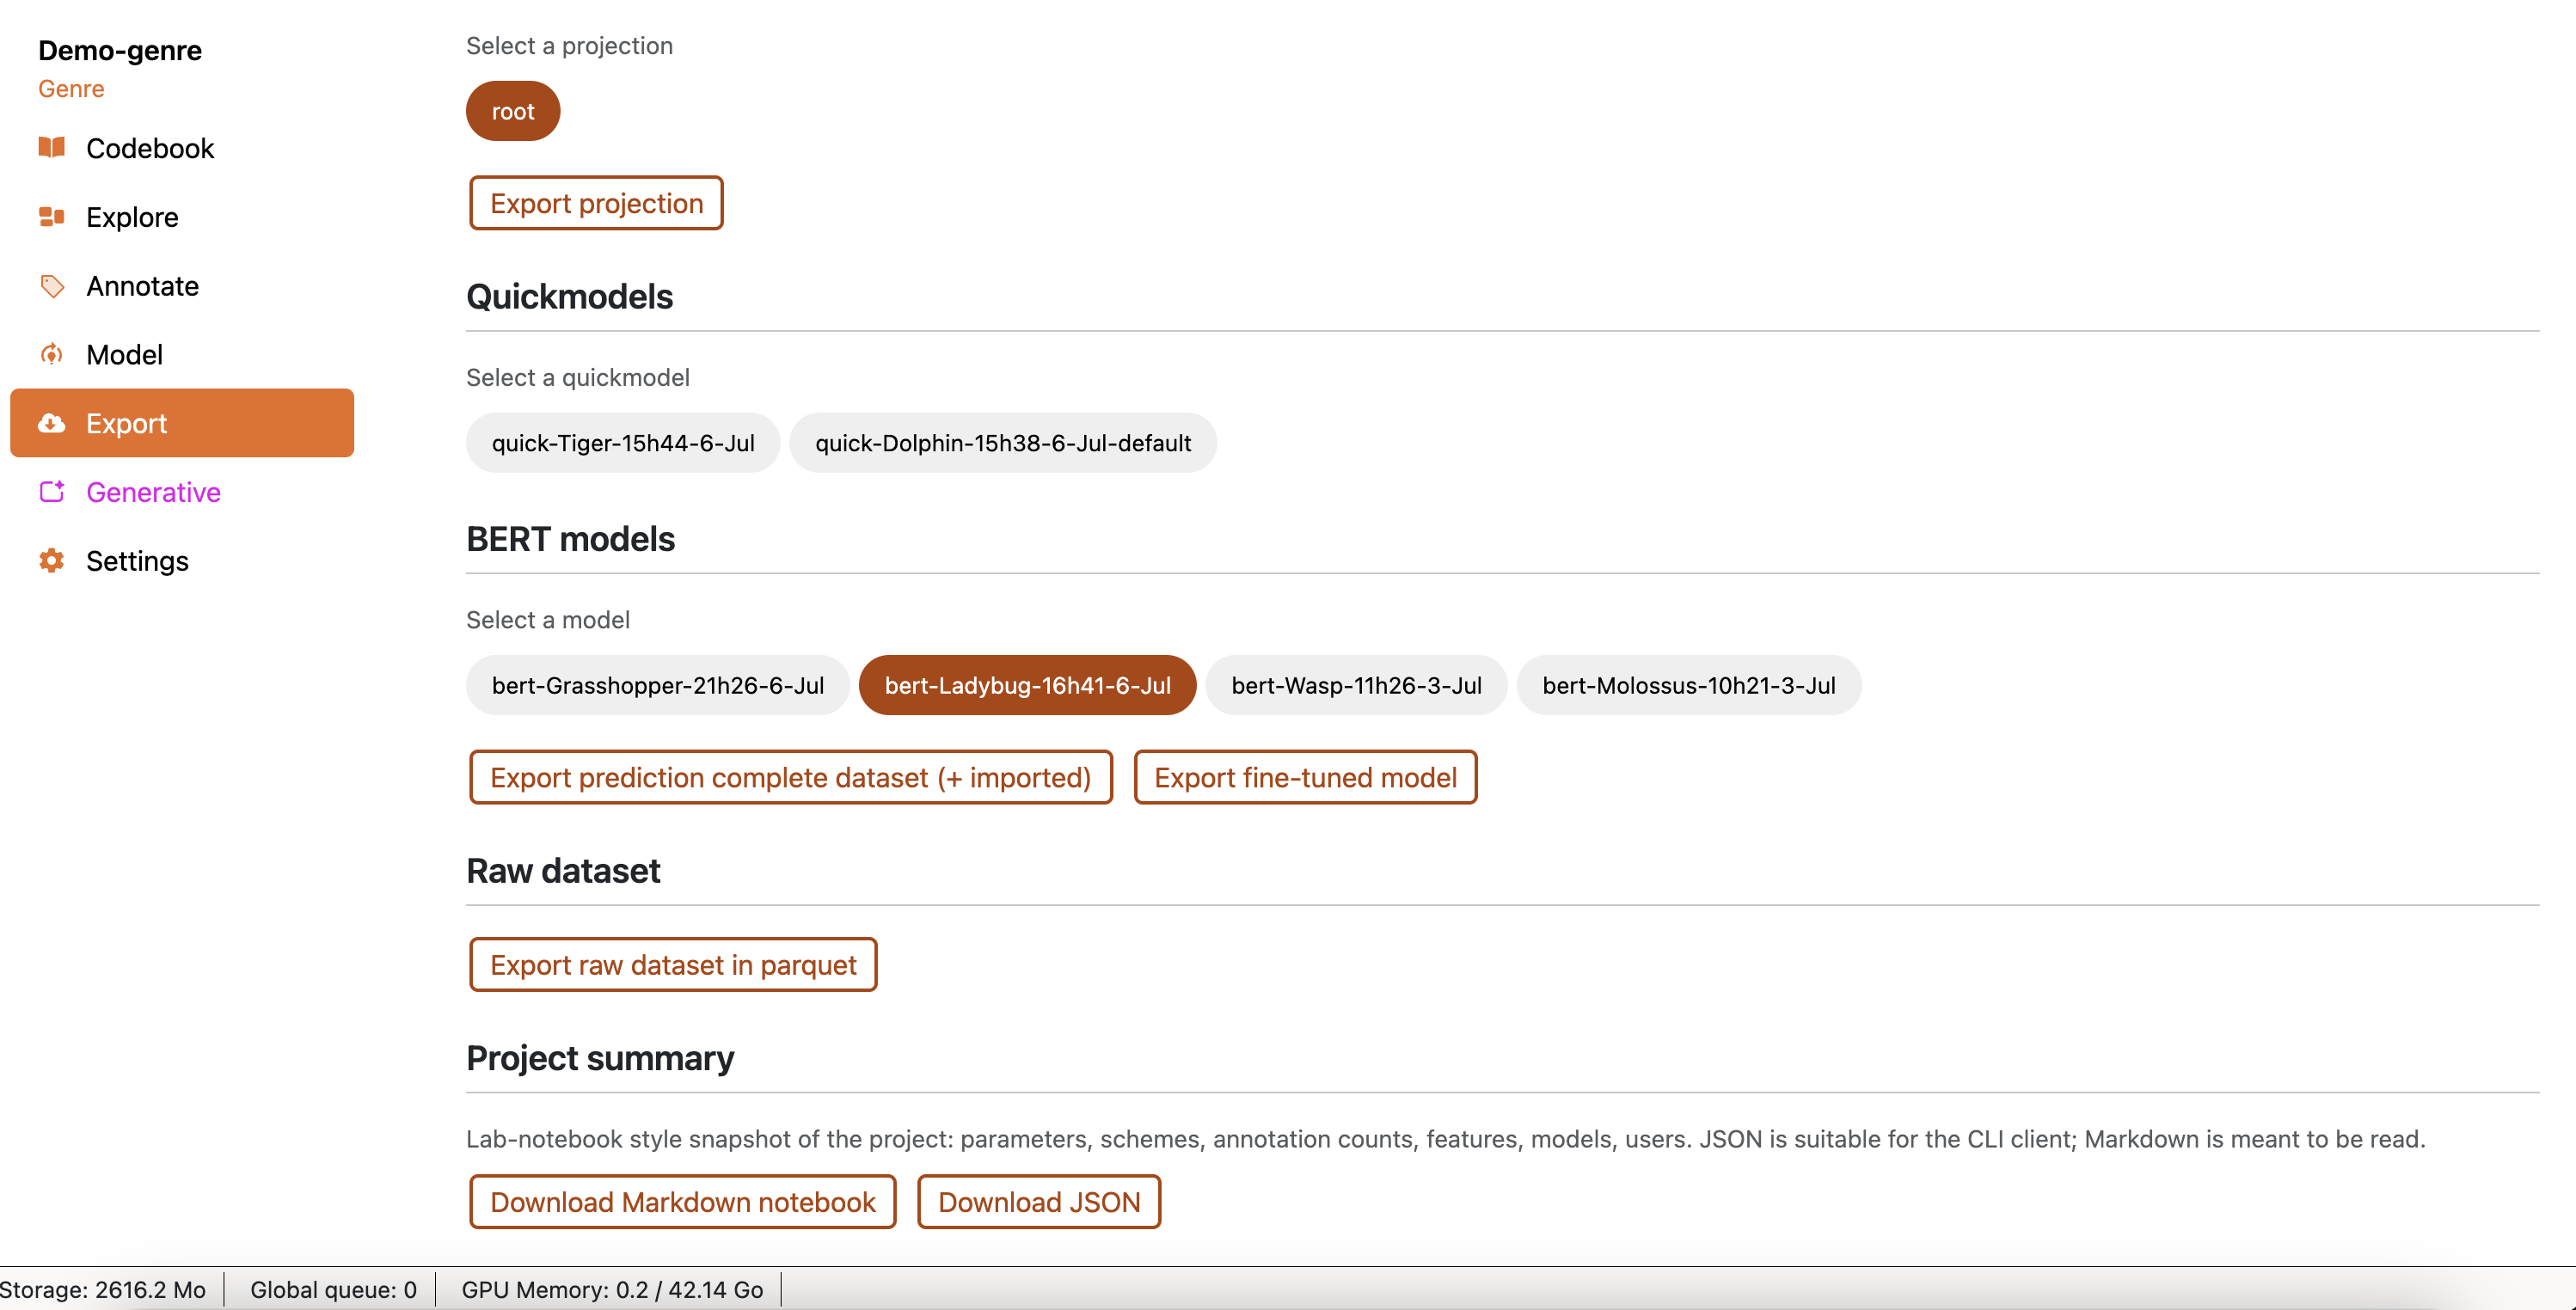Click the Codebook book icon
Screen dimensions: 2576x1310
pos(52,148)
